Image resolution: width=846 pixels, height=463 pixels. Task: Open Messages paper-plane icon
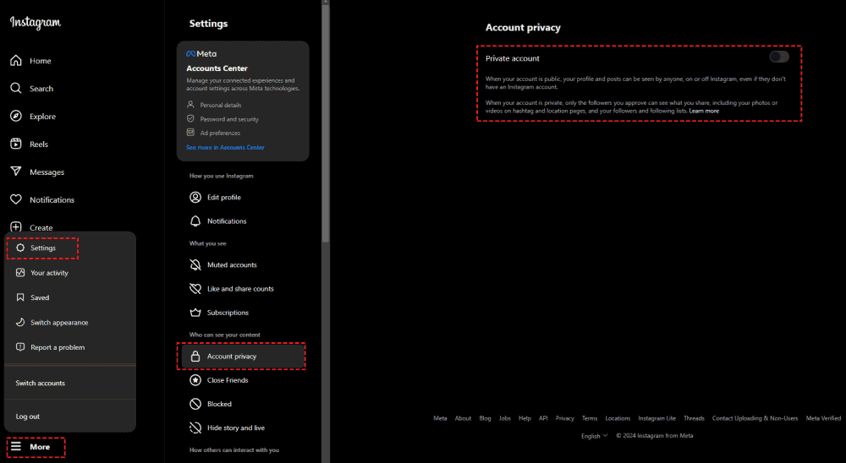[x=16, y=172]
